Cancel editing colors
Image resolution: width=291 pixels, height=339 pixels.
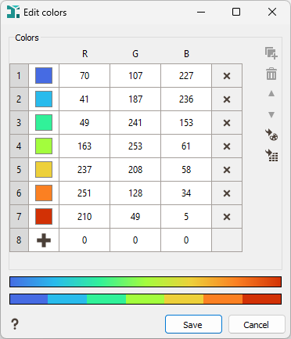tap(257, 324)
